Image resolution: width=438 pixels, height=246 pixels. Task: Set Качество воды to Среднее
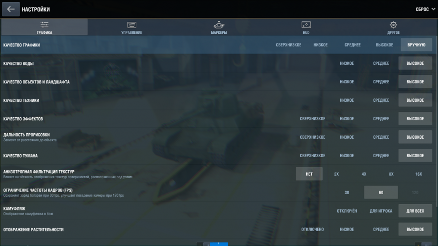(381, 63)
